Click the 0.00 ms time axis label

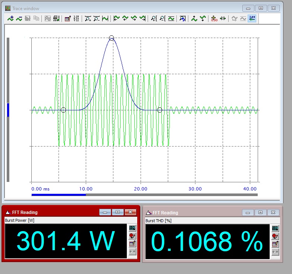(x=40, y=189)
